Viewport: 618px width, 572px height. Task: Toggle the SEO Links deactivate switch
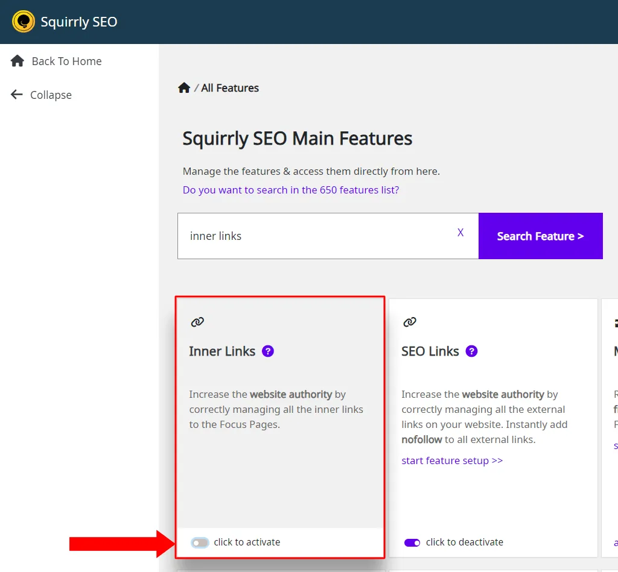[412, 543]
